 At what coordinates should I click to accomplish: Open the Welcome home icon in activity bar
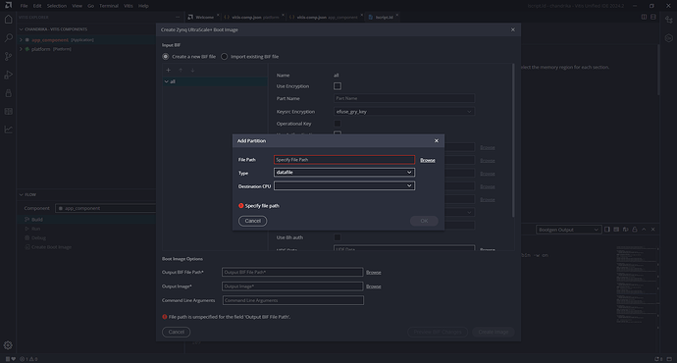[8, 20]
